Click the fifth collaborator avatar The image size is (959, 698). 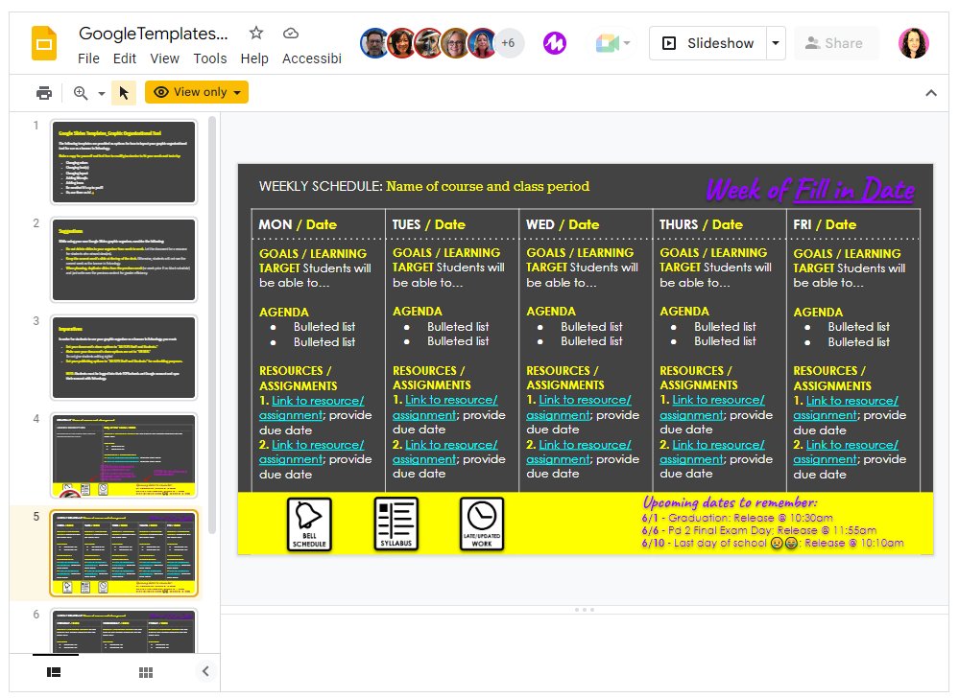[x=482, y=43]
